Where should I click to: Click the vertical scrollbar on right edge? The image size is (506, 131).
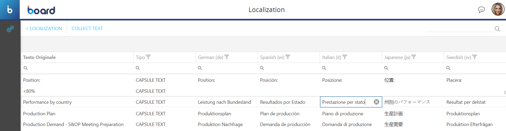pyautogui.click(x=505, y=92)
